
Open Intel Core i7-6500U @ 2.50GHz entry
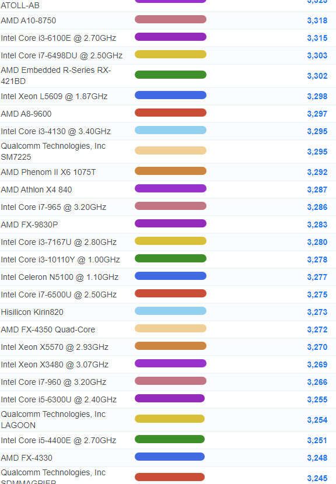(x=59, y=295)
